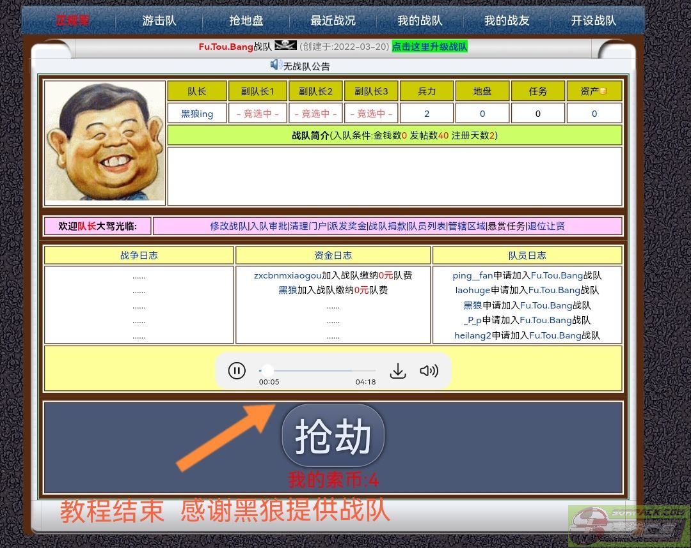
Task: Open the 游击队 menu tab
Action: point(159,20)
